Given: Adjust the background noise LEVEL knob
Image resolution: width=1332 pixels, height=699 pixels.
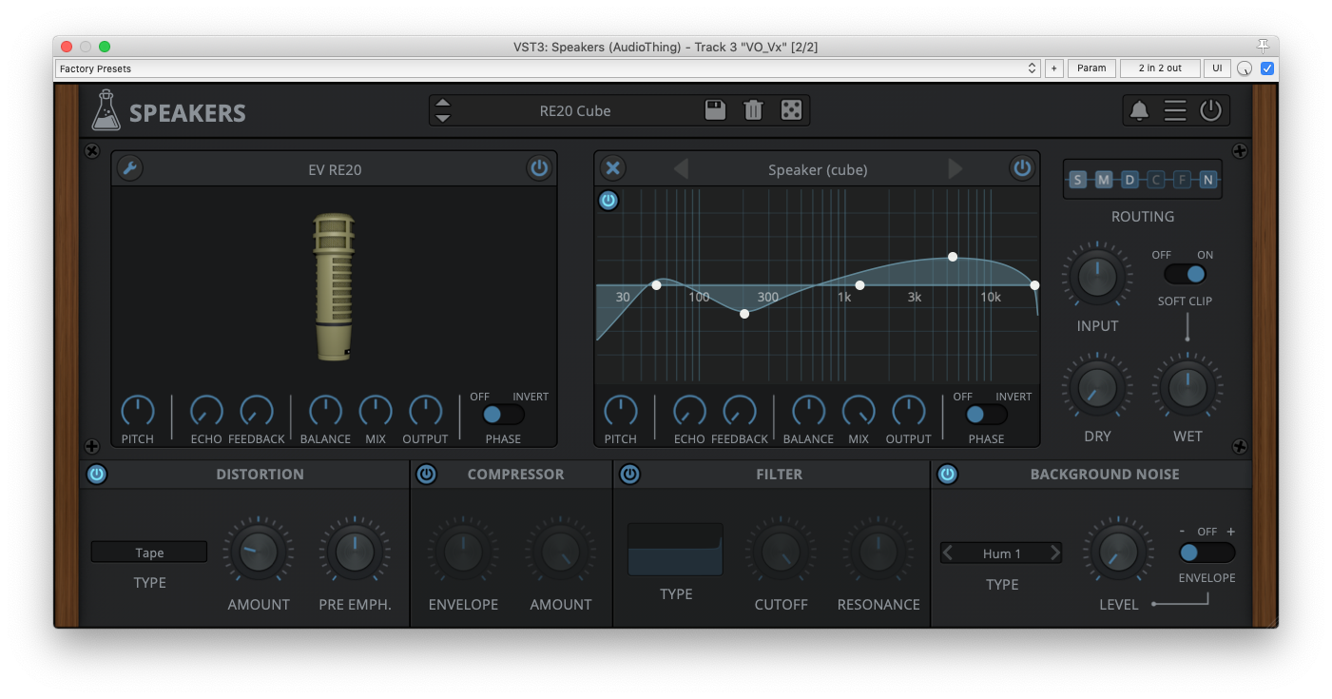Looking at the screenshot, I should pyautogui.click(x=1118, y=552).
